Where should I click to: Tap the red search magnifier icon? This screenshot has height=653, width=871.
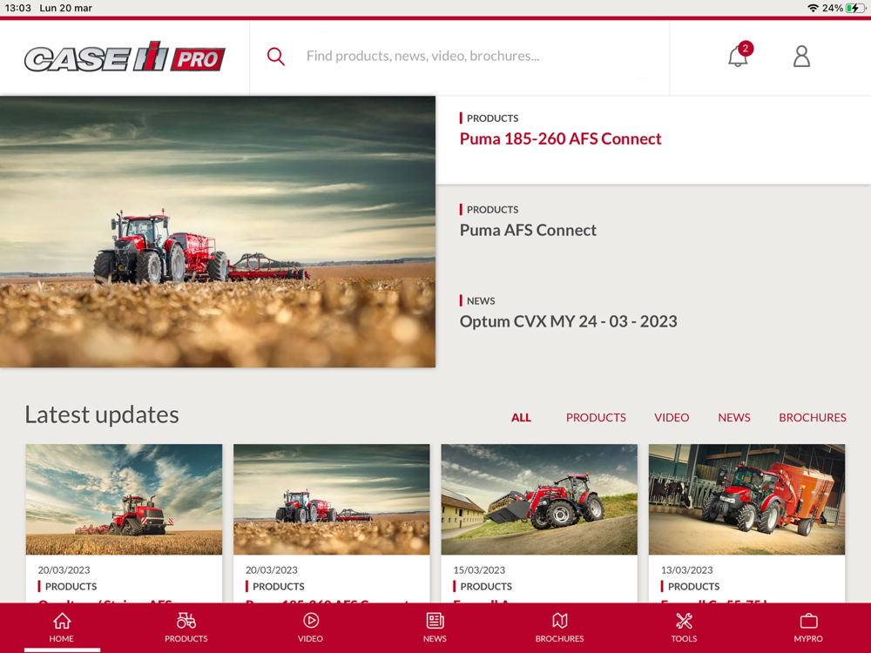[x=275, y=56]
